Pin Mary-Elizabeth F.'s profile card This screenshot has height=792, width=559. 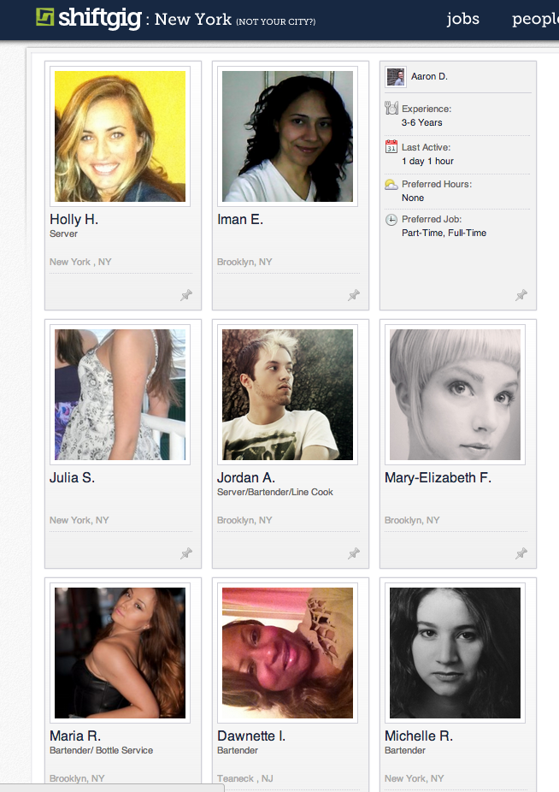tap(521, 553)
